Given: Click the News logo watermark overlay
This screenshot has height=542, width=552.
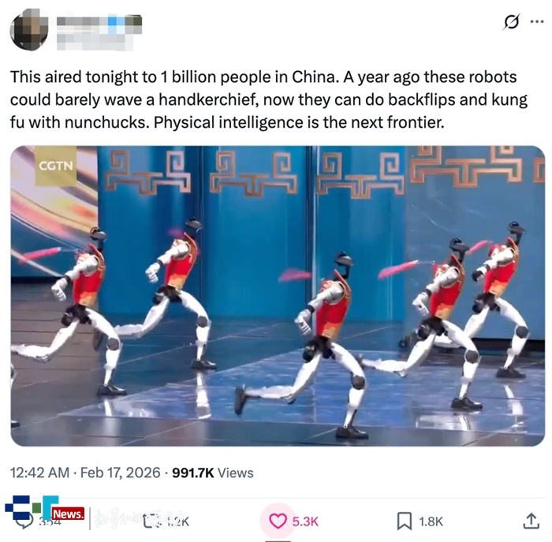Looking at the screenshot, I should [45, 509].
